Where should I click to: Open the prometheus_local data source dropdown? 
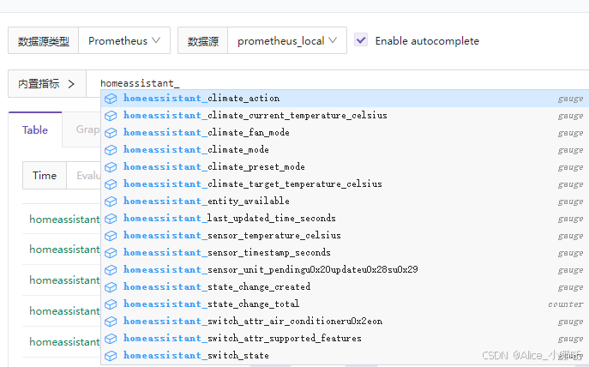click(x=287, y=40)
